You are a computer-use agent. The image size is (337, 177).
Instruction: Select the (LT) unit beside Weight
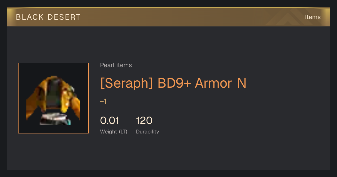click(123, 132)
